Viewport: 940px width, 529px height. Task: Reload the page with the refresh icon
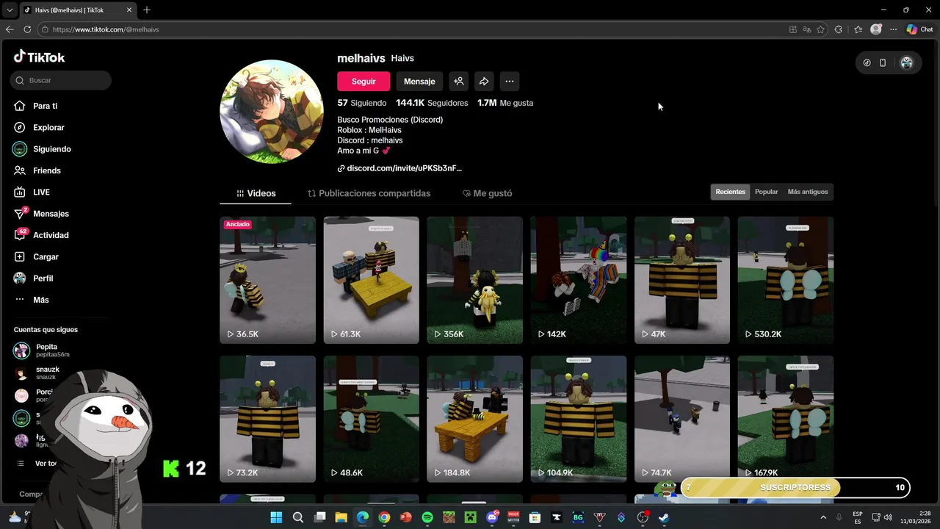[x=27, y=29]
